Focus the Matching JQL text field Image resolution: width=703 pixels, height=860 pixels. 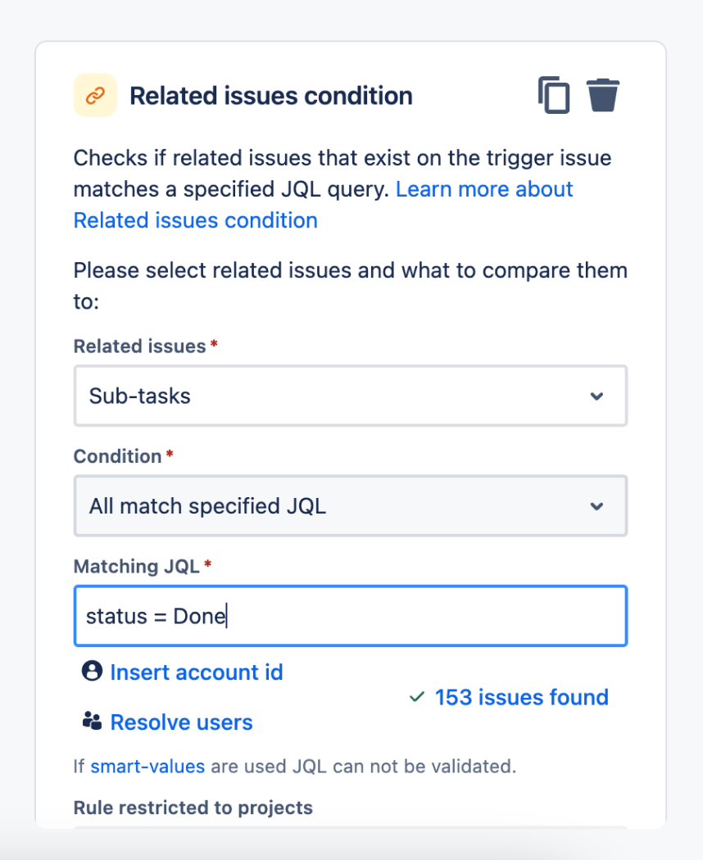(x=350, y=616)
